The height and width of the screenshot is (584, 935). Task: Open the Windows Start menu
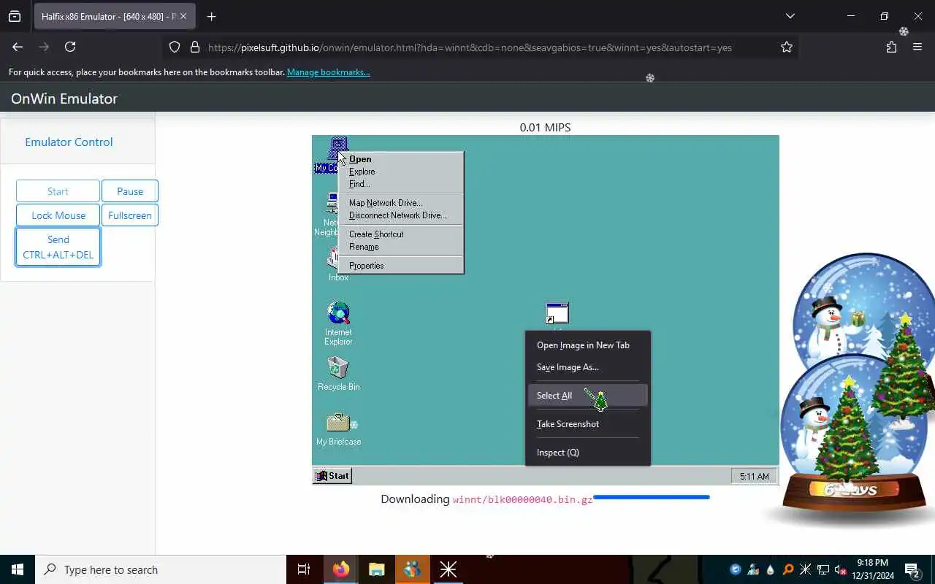(x=18, y=569)
